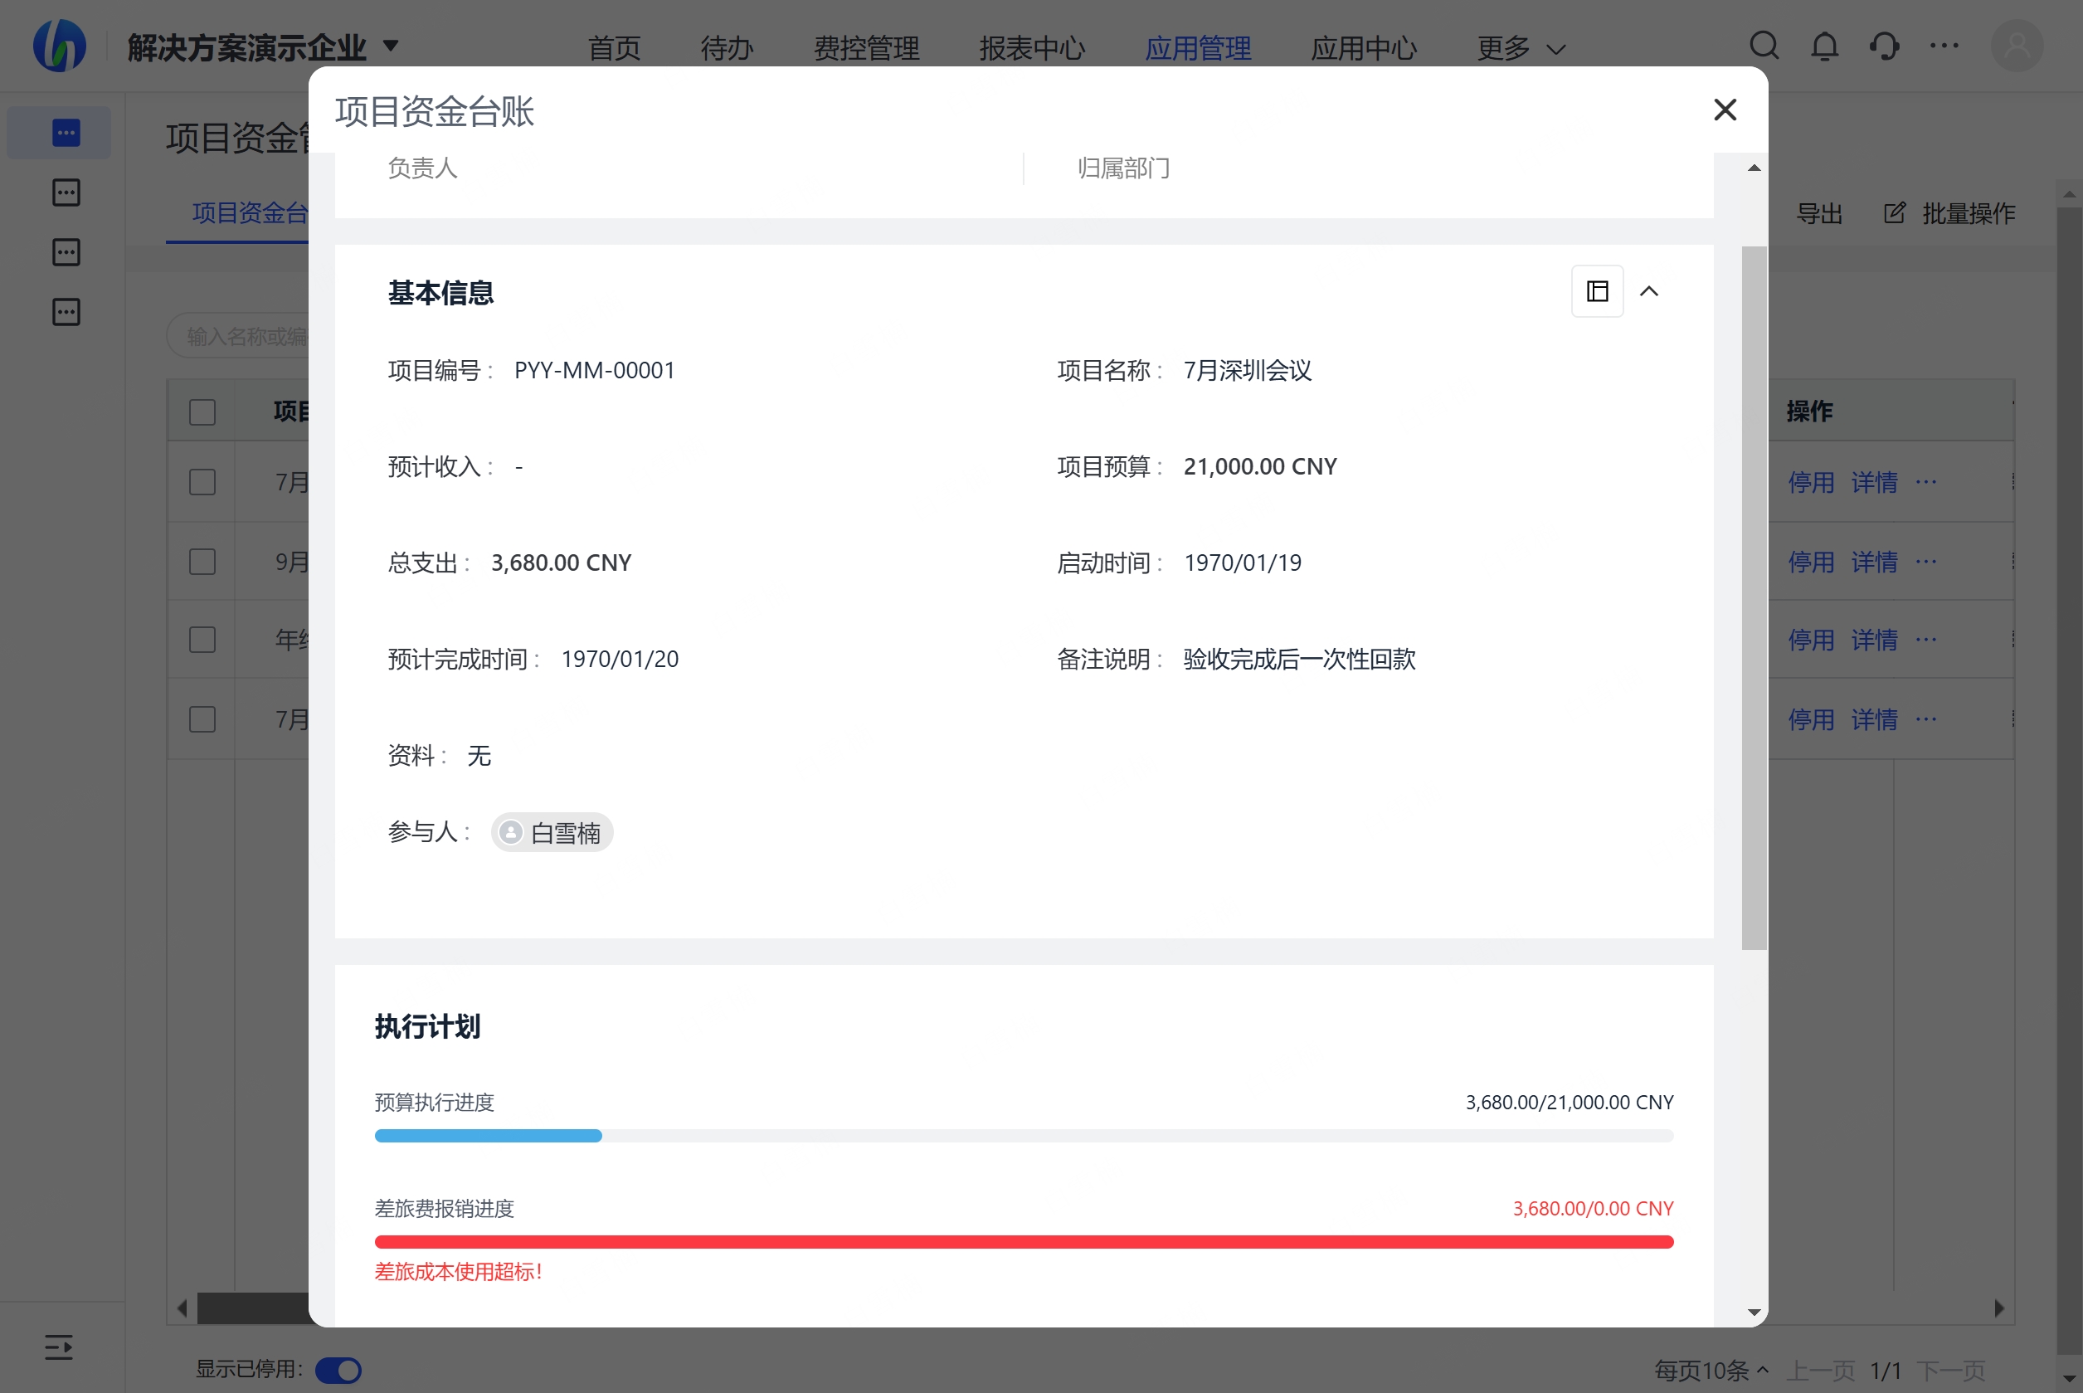Click the 预算执行进度 progress bar
Viewport: 2083px width, 1393px height.
(1024, 1135)
